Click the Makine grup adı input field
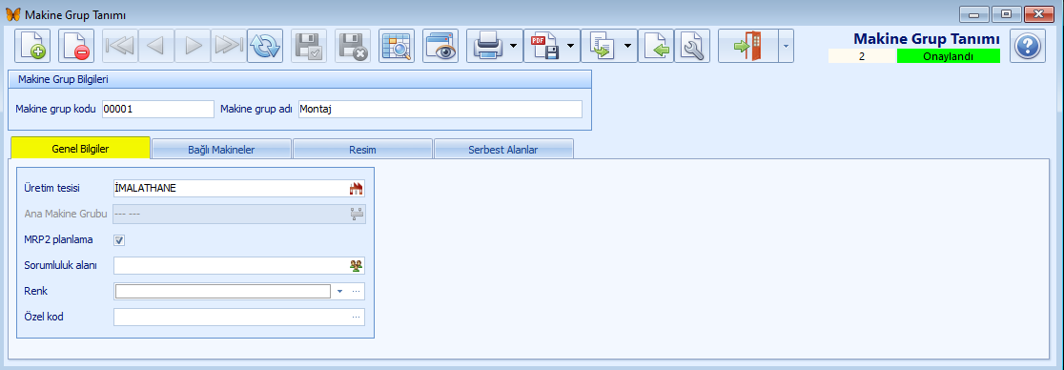The image size is (1064, 370). (440, 110)
